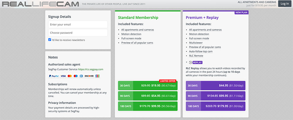Click Premium's Preview of all popular cams

click(205, 47)
